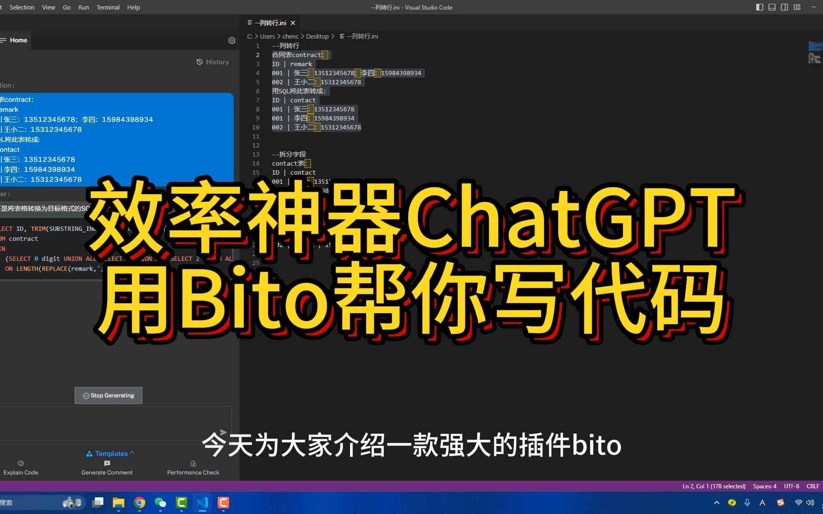Image resolution: width=823 pixels, height=514 pixels.
Task: Open File Explorer from taskbar
Action: 119,503
